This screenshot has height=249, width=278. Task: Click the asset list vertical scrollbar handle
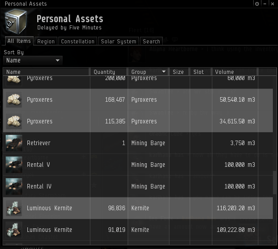[x=274, y=182]
